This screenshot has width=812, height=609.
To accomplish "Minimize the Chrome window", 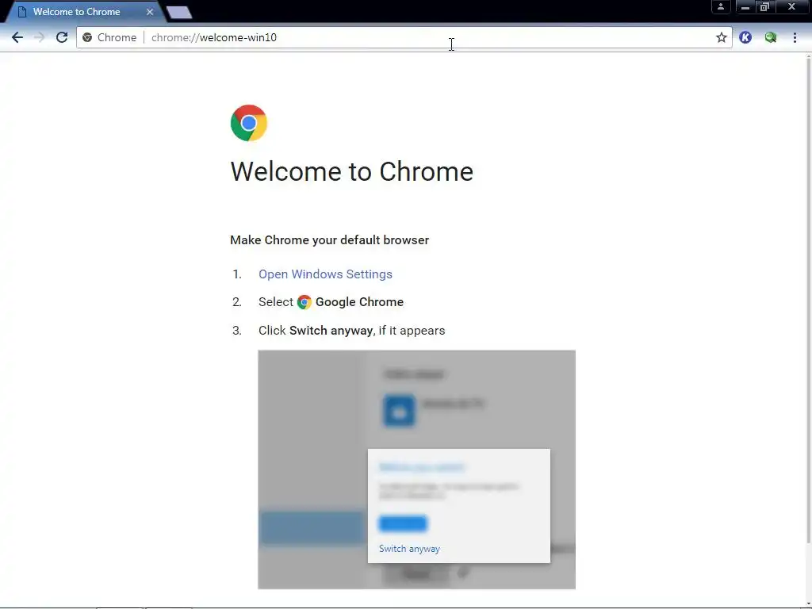I will tap(745, 6).
